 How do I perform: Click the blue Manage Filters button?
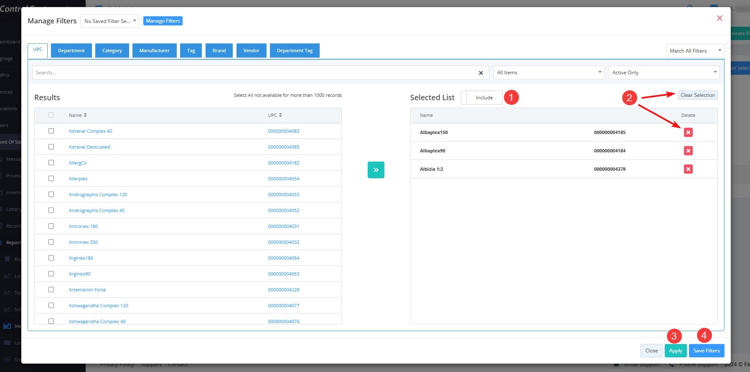click(163, 21)
